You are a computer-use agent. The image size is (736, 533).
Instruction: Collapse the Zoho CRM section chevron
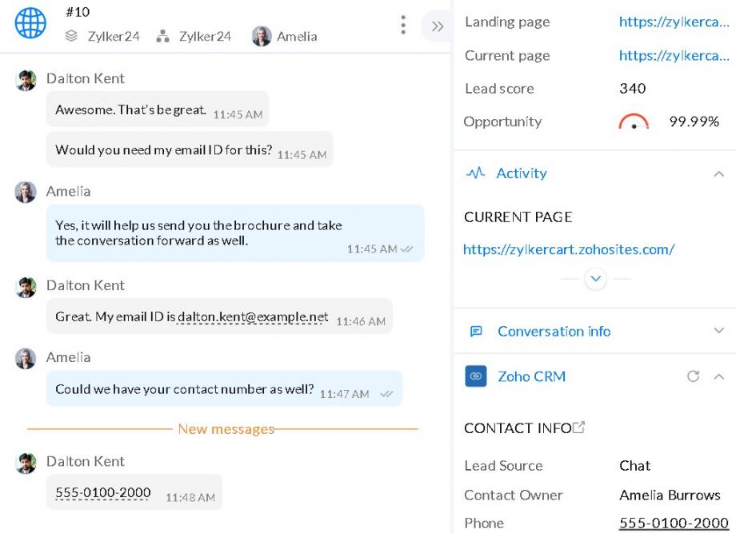point(718,376)
